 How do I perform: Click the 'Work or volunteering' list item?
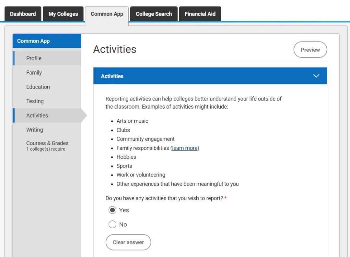click(141, 175)
